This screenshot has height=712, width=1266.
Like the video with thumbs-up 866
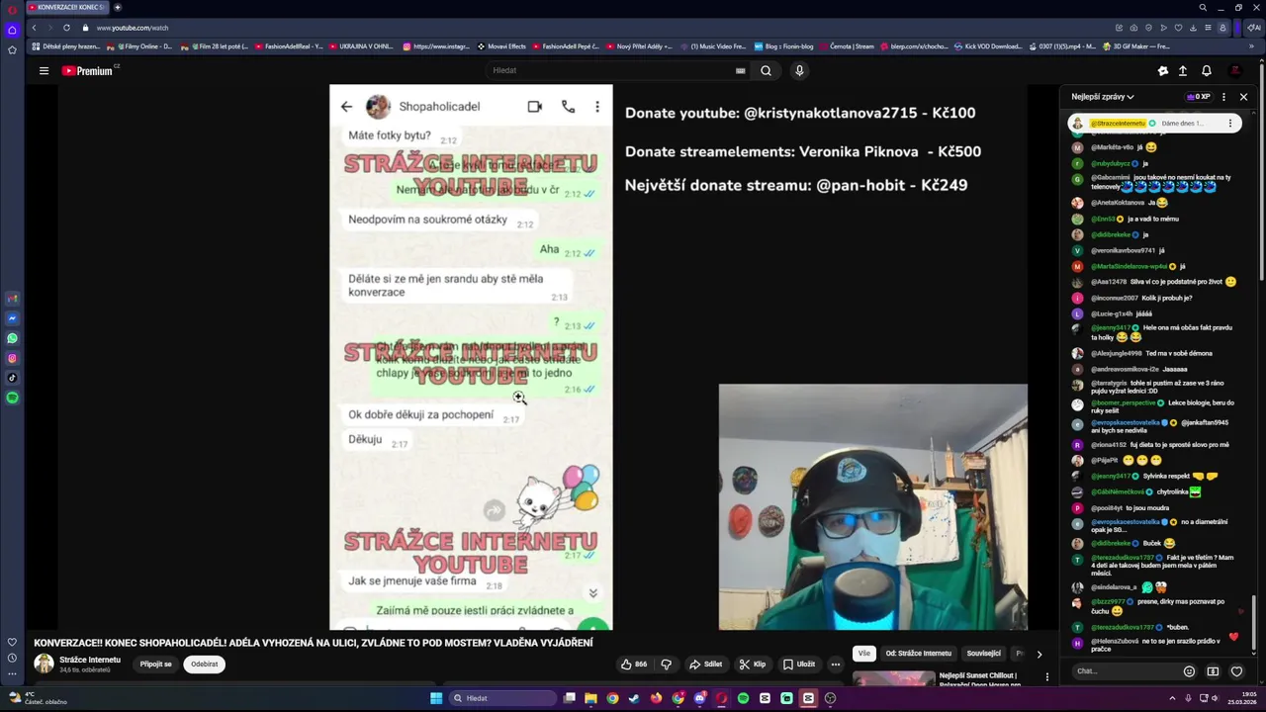(x=634, y=665)
